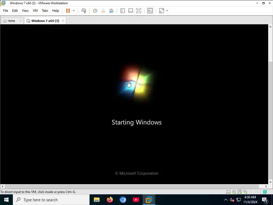The image size is (273, 205).
Task: Open File Explorer from the taskbar
Action: coord(97,200)
